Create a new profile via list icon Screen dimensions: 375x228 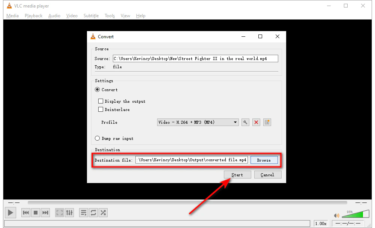[267, 122]
